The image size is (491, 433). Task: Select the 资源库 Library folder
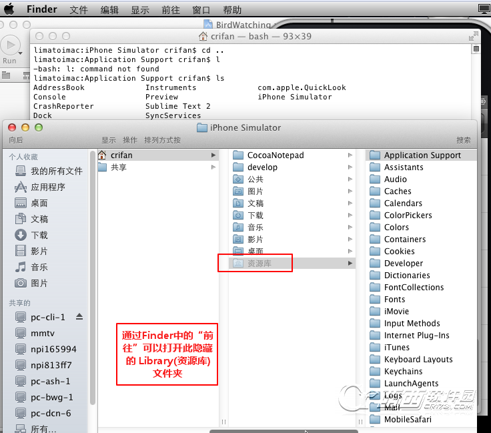click(292, 263)
